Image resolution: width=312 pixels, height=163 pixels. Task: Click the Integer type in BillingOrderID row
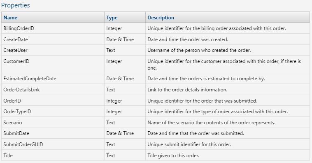coord(114,28)
